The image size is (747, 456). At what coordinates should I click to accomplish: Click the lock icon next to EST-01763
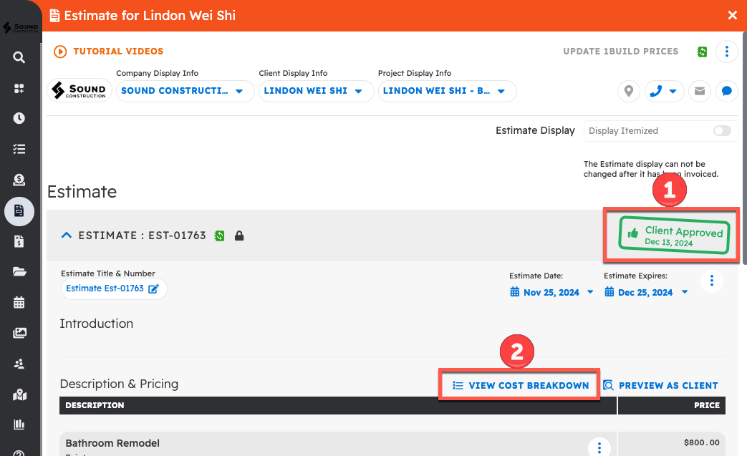[x=239, y=236]
